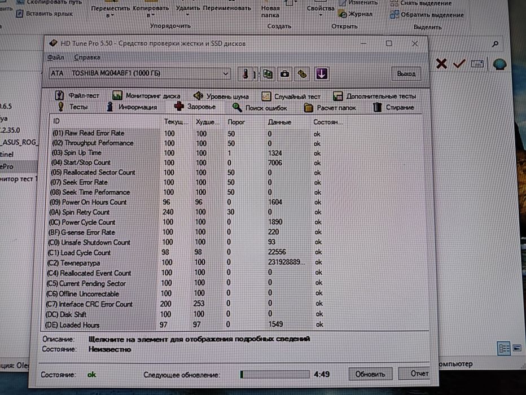Switch to the Уровень шума tab
The height and width of the screenshot is (395, 526).
point(221,96)
